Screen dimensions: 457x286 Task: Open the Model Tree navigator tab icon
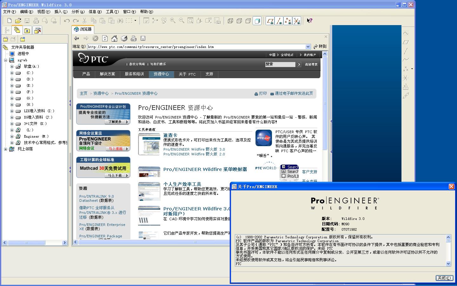pos(7,30)
